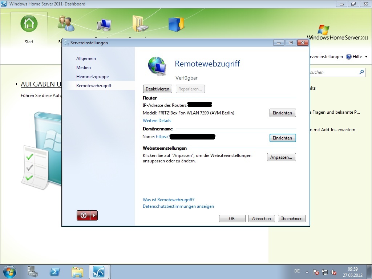Image resolution: width=372 pixels, height=279 pixels.
Task: Launch PowerShell from the taskbar
Action: click(55, 272)
